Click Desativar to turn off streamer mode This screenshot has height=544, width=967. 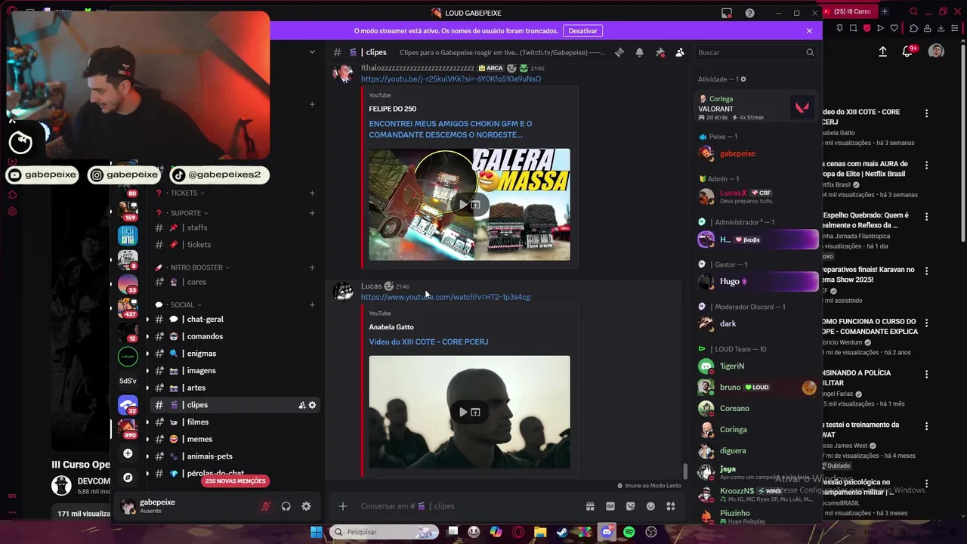pyautogui.click(x=582, y=31)
